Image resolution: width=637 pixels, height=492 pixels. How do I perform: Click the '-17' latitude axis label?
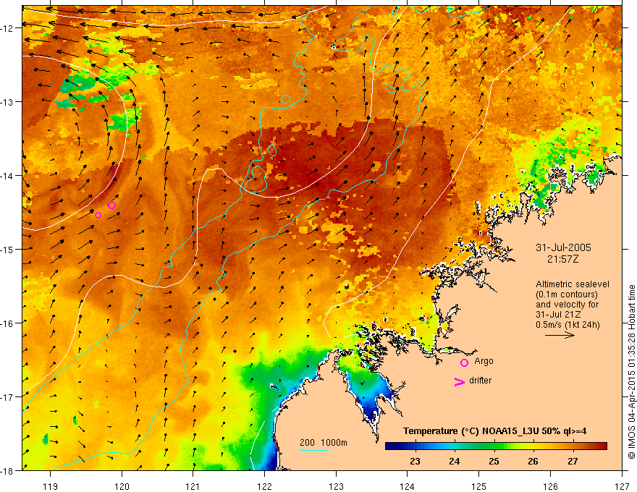[x=7, y=396]
